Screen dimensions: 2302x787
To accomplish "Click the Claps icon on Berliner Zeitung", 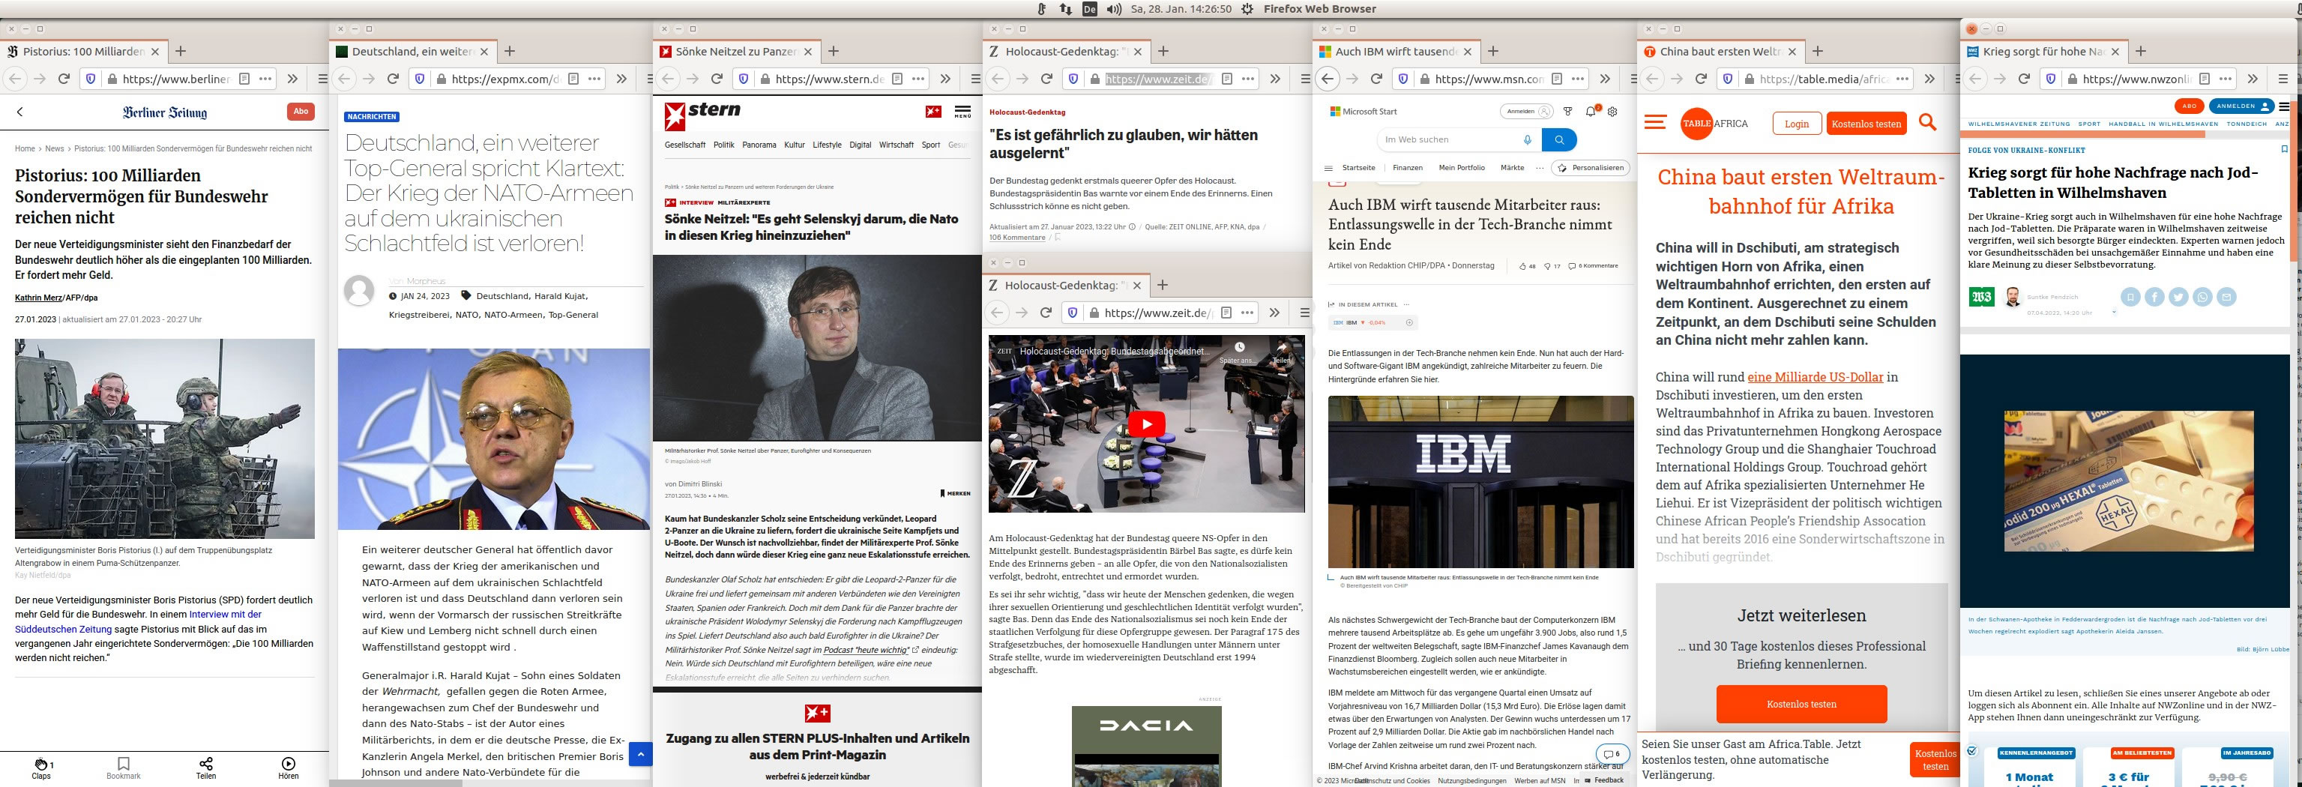I will click(41, 763).
